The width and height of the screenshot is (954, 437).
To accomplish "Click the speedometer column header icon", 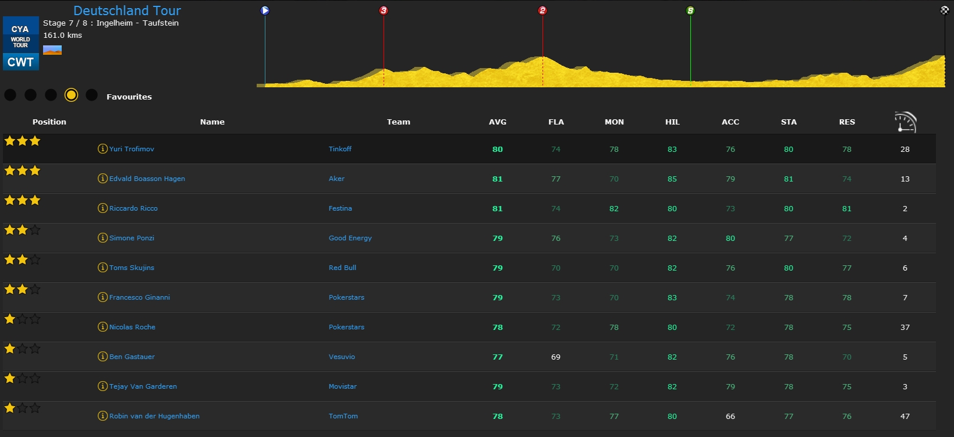I will coord(905,122).
